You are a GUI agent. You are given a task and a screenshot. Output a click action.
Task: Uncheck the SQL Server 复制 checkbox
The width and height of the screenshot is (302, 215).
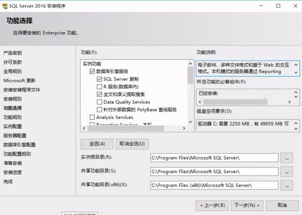coord(100,79)
